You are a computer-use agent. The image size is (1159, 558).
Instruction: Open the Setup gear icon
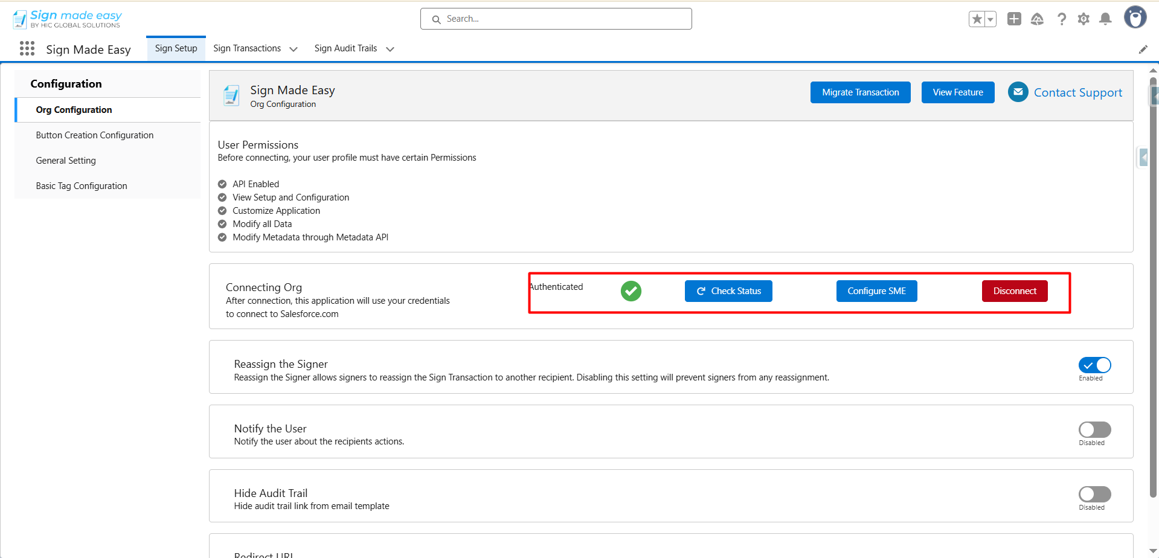coord(1084,19)
